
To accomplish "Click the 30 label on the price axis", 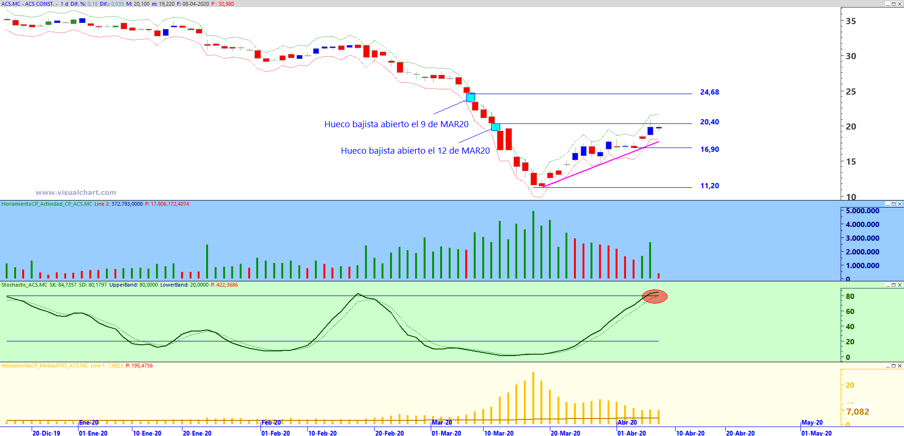I will (851, 56).
